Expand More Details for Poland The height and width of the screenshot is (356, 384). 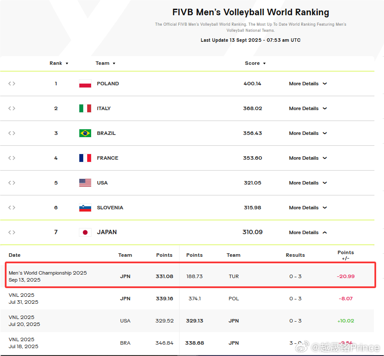(308, 84)
